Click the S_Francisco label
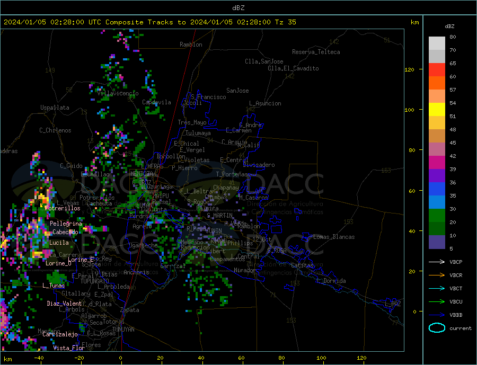 click(208, 97)
